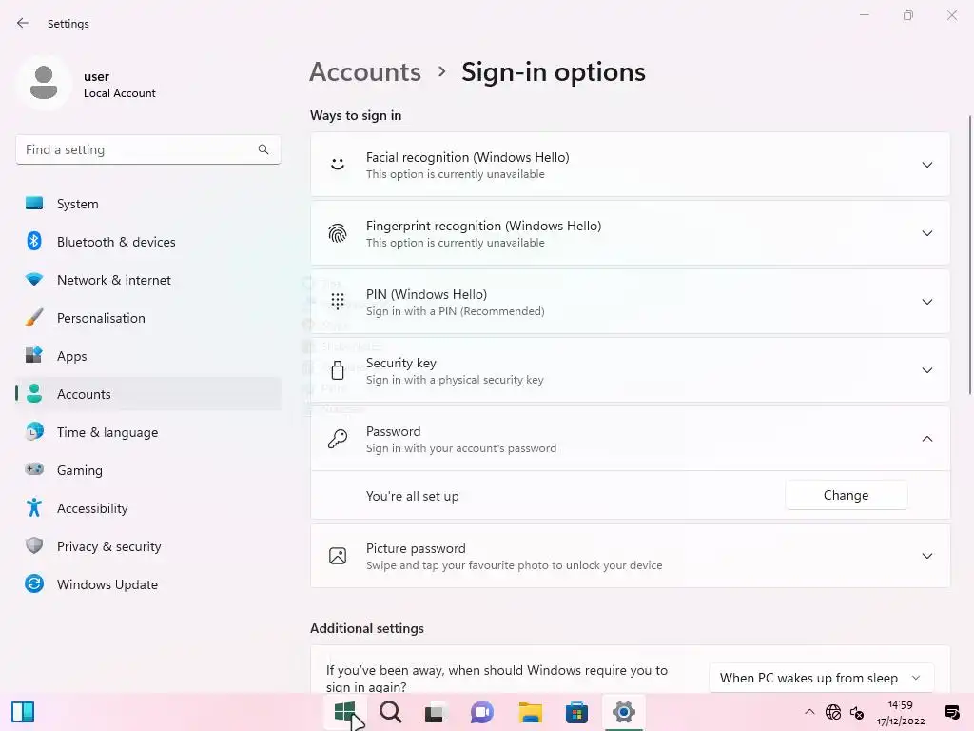Click the search magnifier in Find a setting
This screenshot has height=731, width=974.
263,149
